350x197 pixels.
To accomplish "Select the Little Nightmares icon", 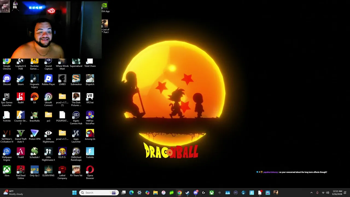I will pos(48,136).
